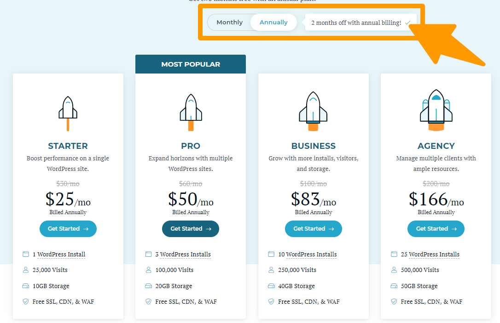Viewport: 500px width, 323px height.
Task: Click the storage icon beside 20GB Storage
Action: click(x=148, y=285)
